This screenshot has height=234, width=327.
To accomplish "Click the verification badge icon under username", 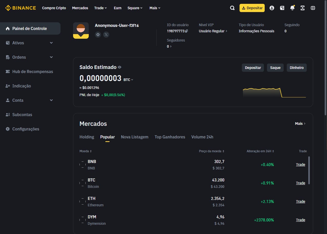I will coord(98,35).
